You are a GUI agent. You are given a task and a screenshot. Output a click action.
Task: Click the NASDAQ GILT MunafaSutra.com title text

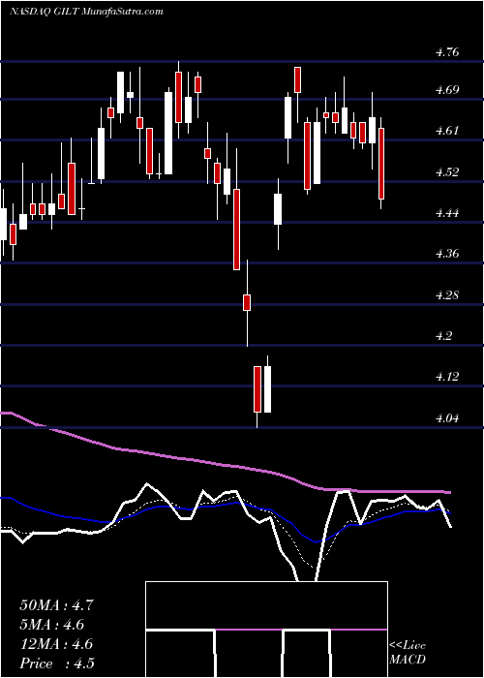pos(86,12)
